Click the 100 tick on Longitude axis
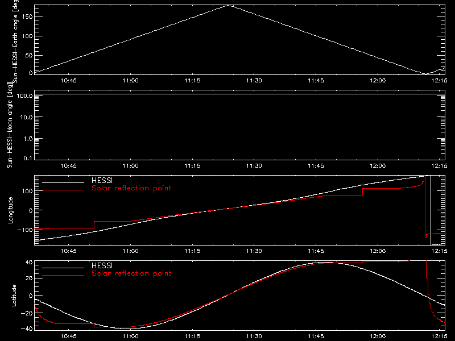 pos(27,191)
